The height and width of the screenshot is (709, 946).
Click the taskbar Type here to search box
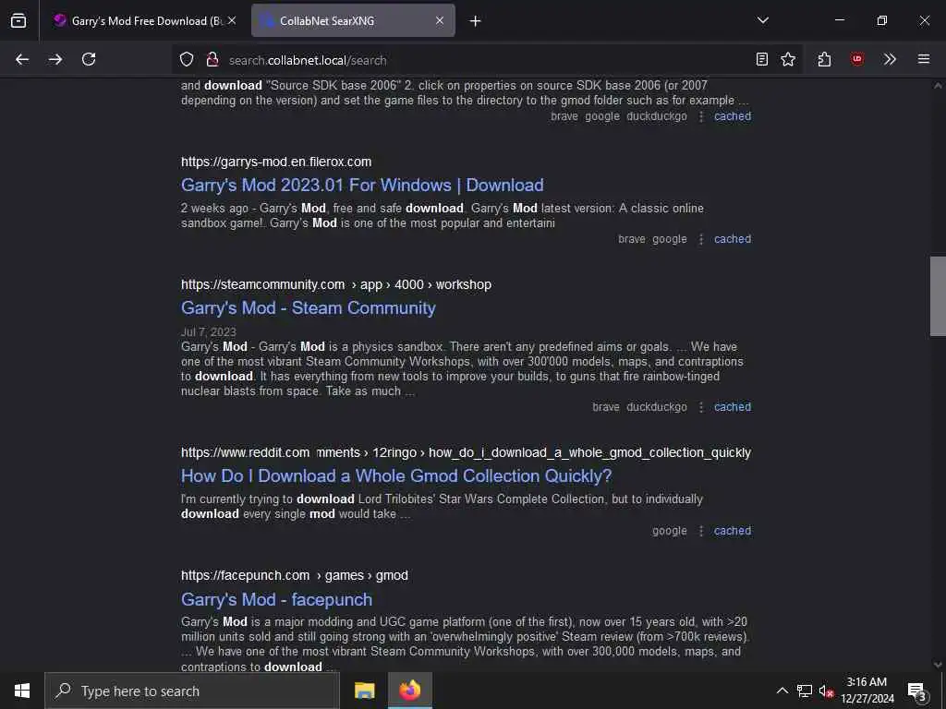coord(192,691)
